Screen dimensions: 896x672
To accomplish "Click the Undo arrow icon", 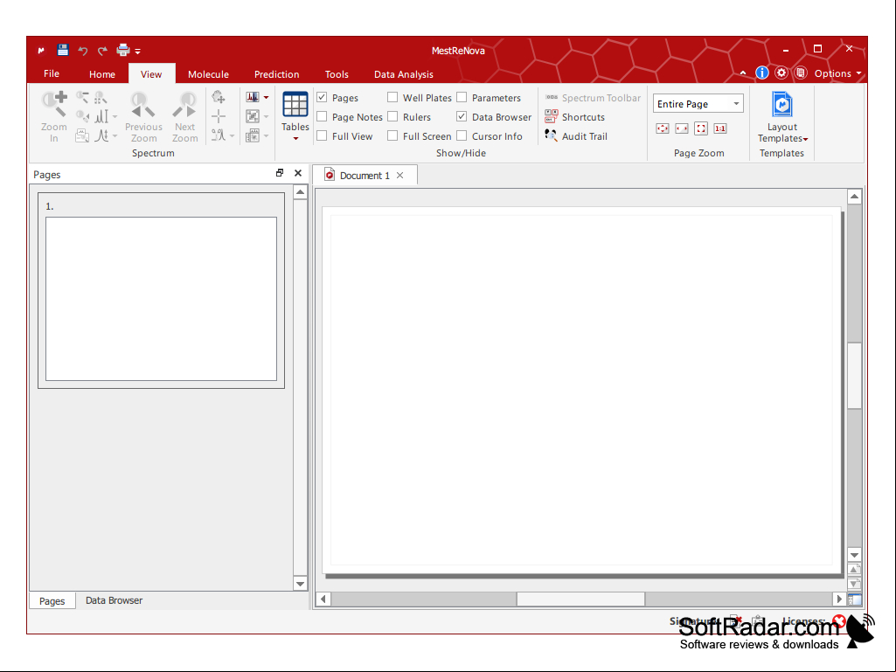I will pos(83,51).
